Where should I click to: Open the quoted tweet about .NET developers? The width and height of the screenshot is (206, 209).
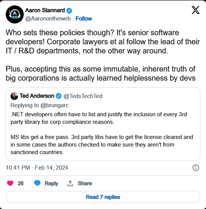tap(103, 124)
